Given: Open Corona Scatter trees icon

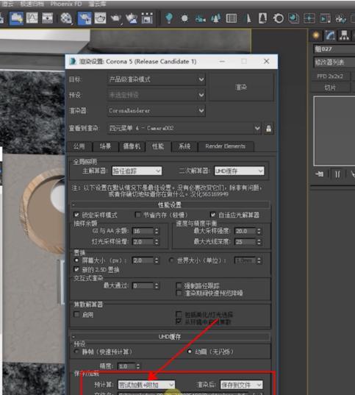Looking at the screenshot, I should coord(216,18).
